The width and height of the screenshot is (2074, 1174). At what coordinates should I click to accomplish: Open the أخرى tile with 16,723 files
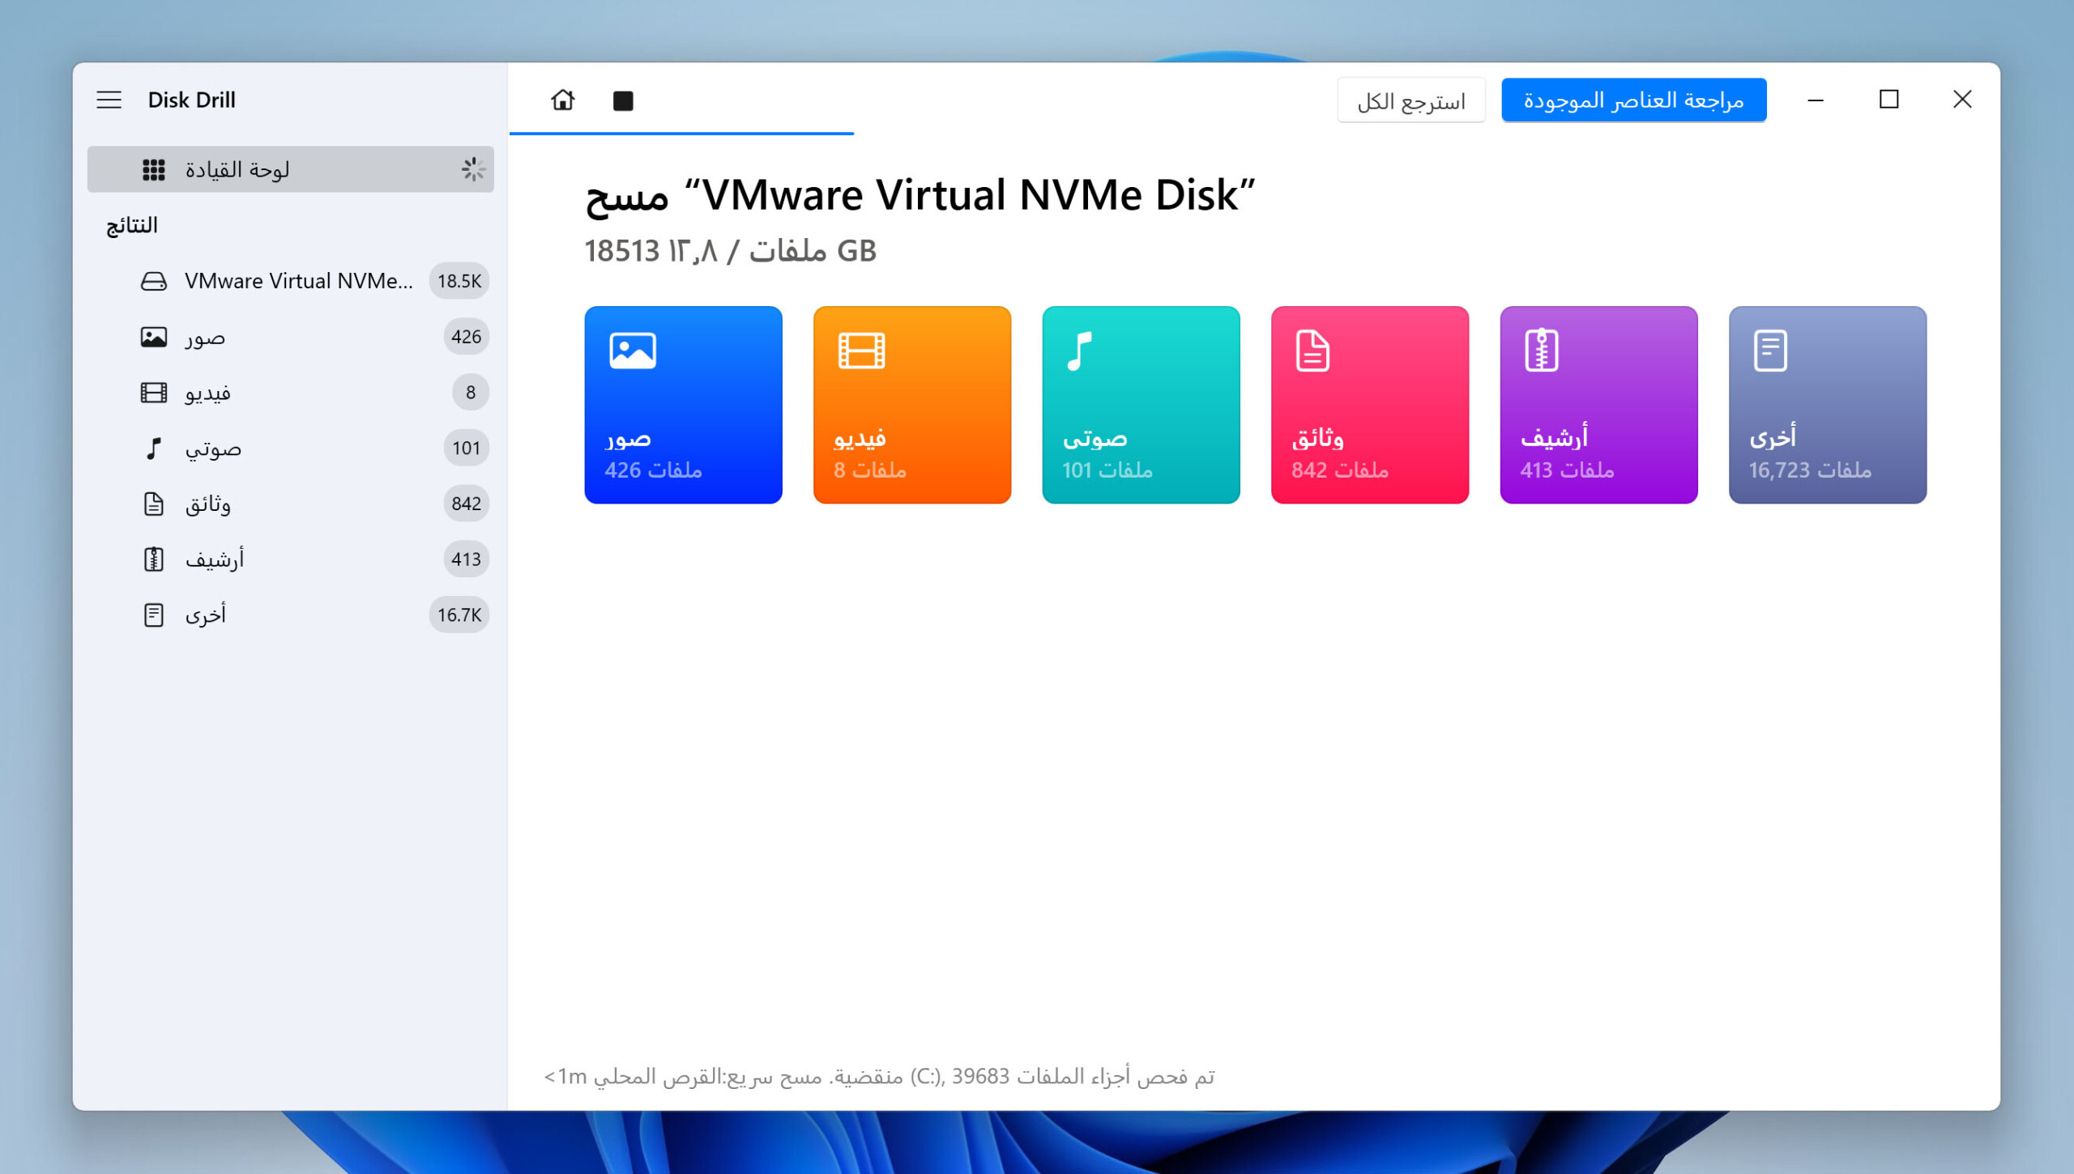click(1827, 405)
